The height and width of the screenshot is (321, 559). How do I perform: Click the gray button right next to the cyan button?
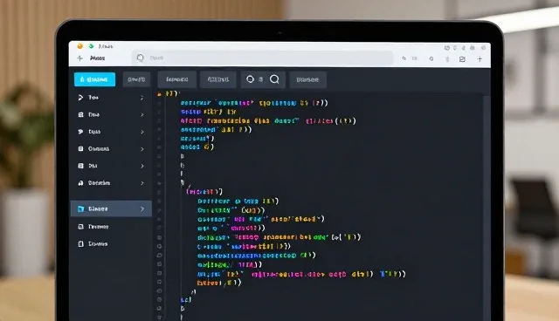[136, 79]
